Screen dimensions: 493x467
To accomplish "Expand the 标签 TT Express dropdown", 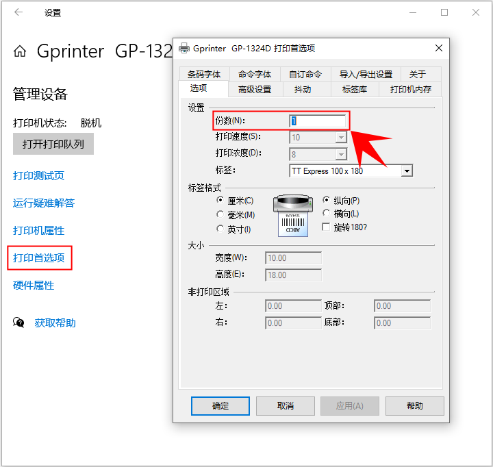I will (407, 171).
